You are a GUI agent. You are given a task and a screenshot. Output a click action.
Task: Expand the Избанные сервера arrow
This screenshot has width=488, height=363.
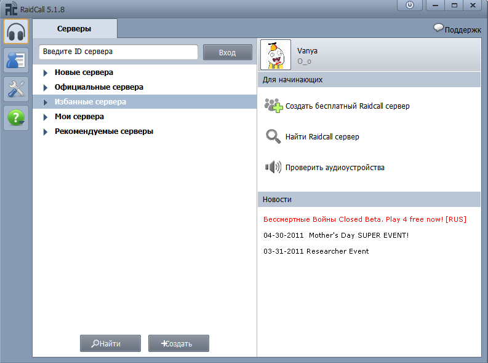pos(46,102)
